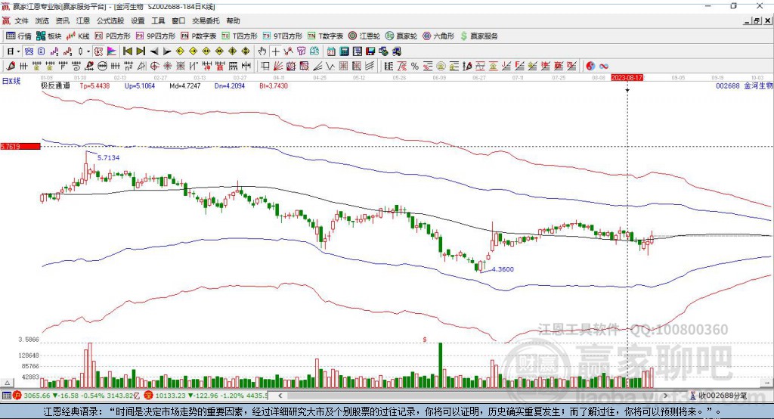Click the grid icon in status bar

click(x=6, y=396)
